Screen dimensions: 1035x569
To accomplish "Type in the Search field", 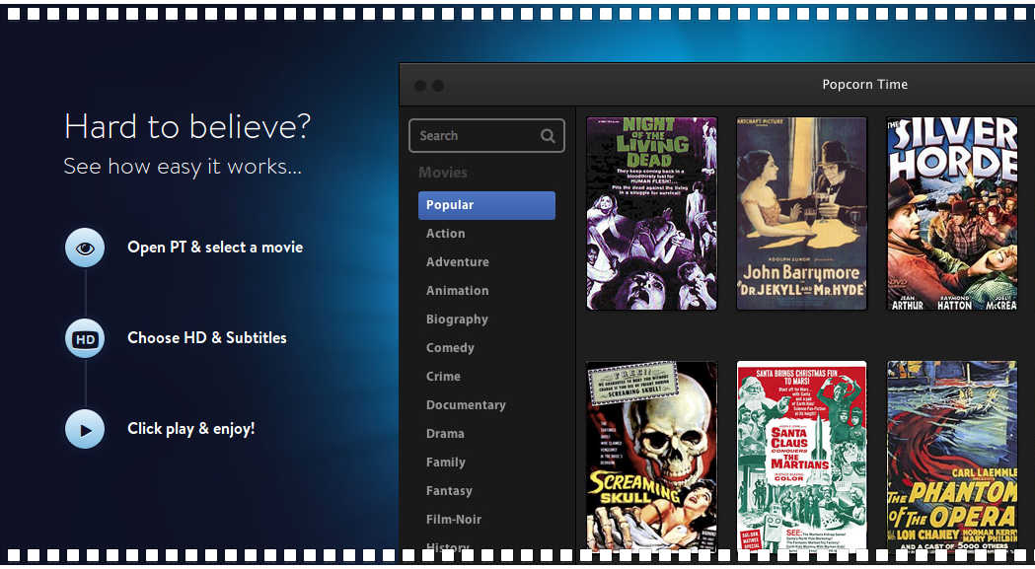I will [474, 136].
